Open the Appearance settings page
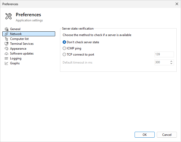The height and width of the screenshot is (142, 181). (x=18, y=49)
